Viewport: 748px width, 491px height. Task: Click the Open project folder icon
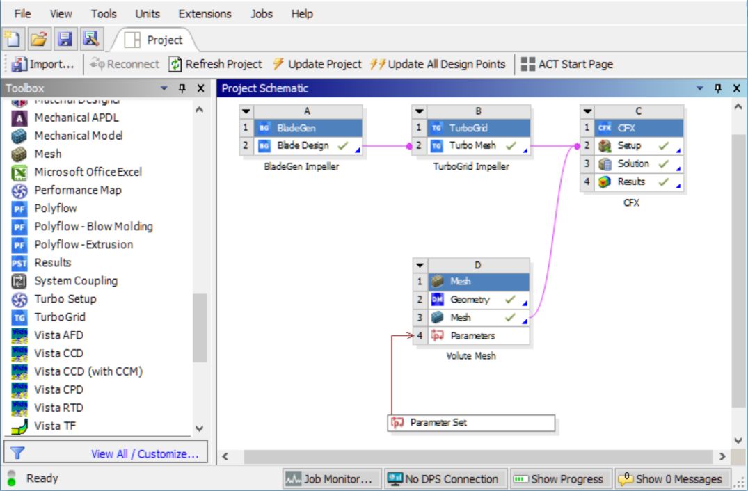(39, 39)
